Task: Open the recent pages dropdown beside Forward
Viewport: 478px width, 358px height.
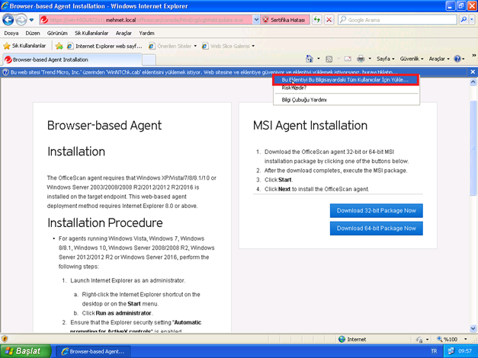Action: coord(31,20)
